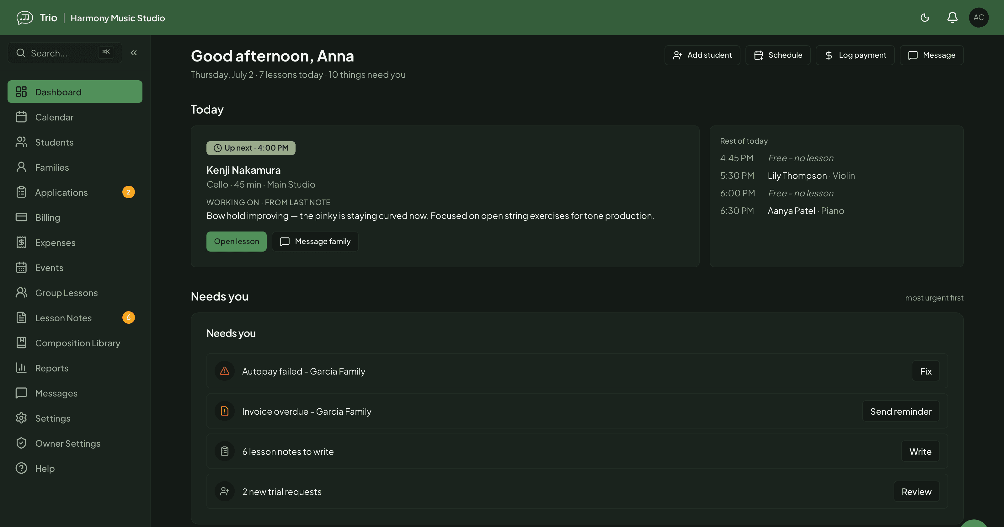Click the Lesson Notes document icon
Screen dimensions: 1004x527
21,318
